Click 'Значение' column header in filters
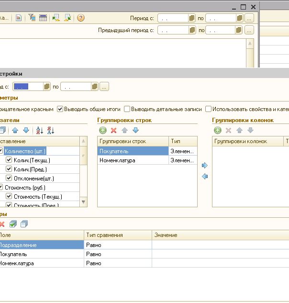 (166, 235)
